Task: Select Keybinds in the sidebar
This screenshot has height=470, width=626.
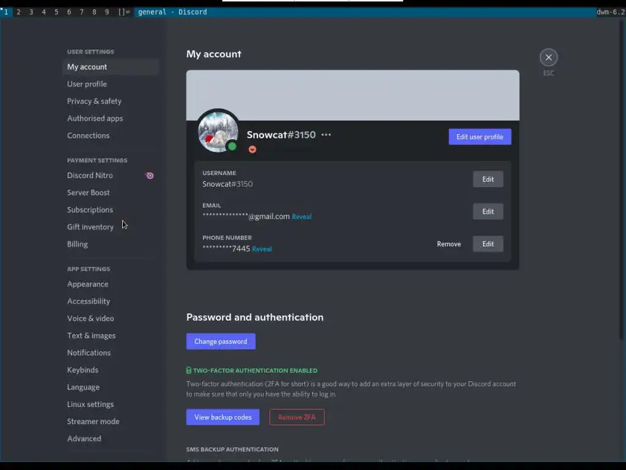Action: [111, 370]
